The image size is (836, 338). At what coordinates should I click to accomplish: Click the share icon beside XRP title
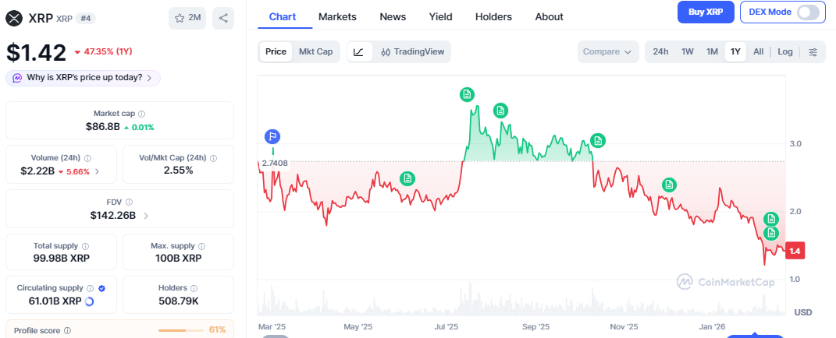(x=223, y=17)
